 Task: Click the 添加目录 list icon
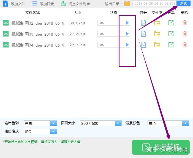pos(34,4)
